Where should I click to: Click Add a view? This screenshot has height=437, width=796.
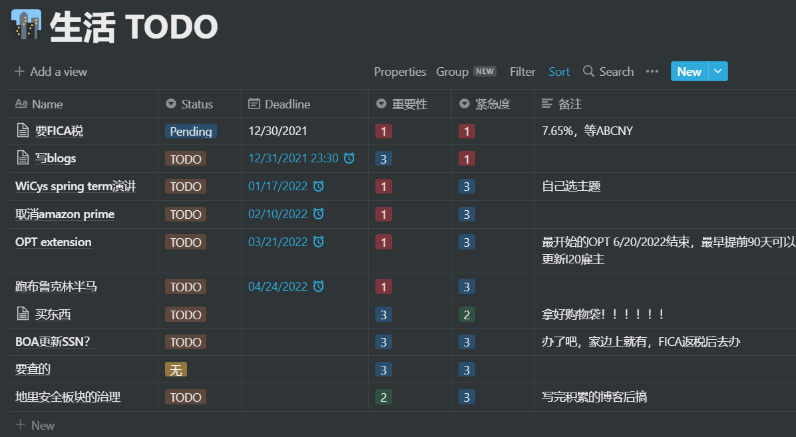click(51, 72)
